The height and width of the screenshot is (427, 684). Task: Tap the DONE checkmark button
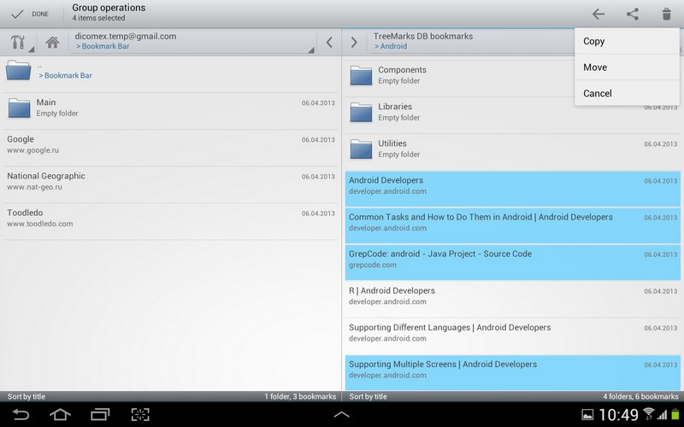click(30, 14)
